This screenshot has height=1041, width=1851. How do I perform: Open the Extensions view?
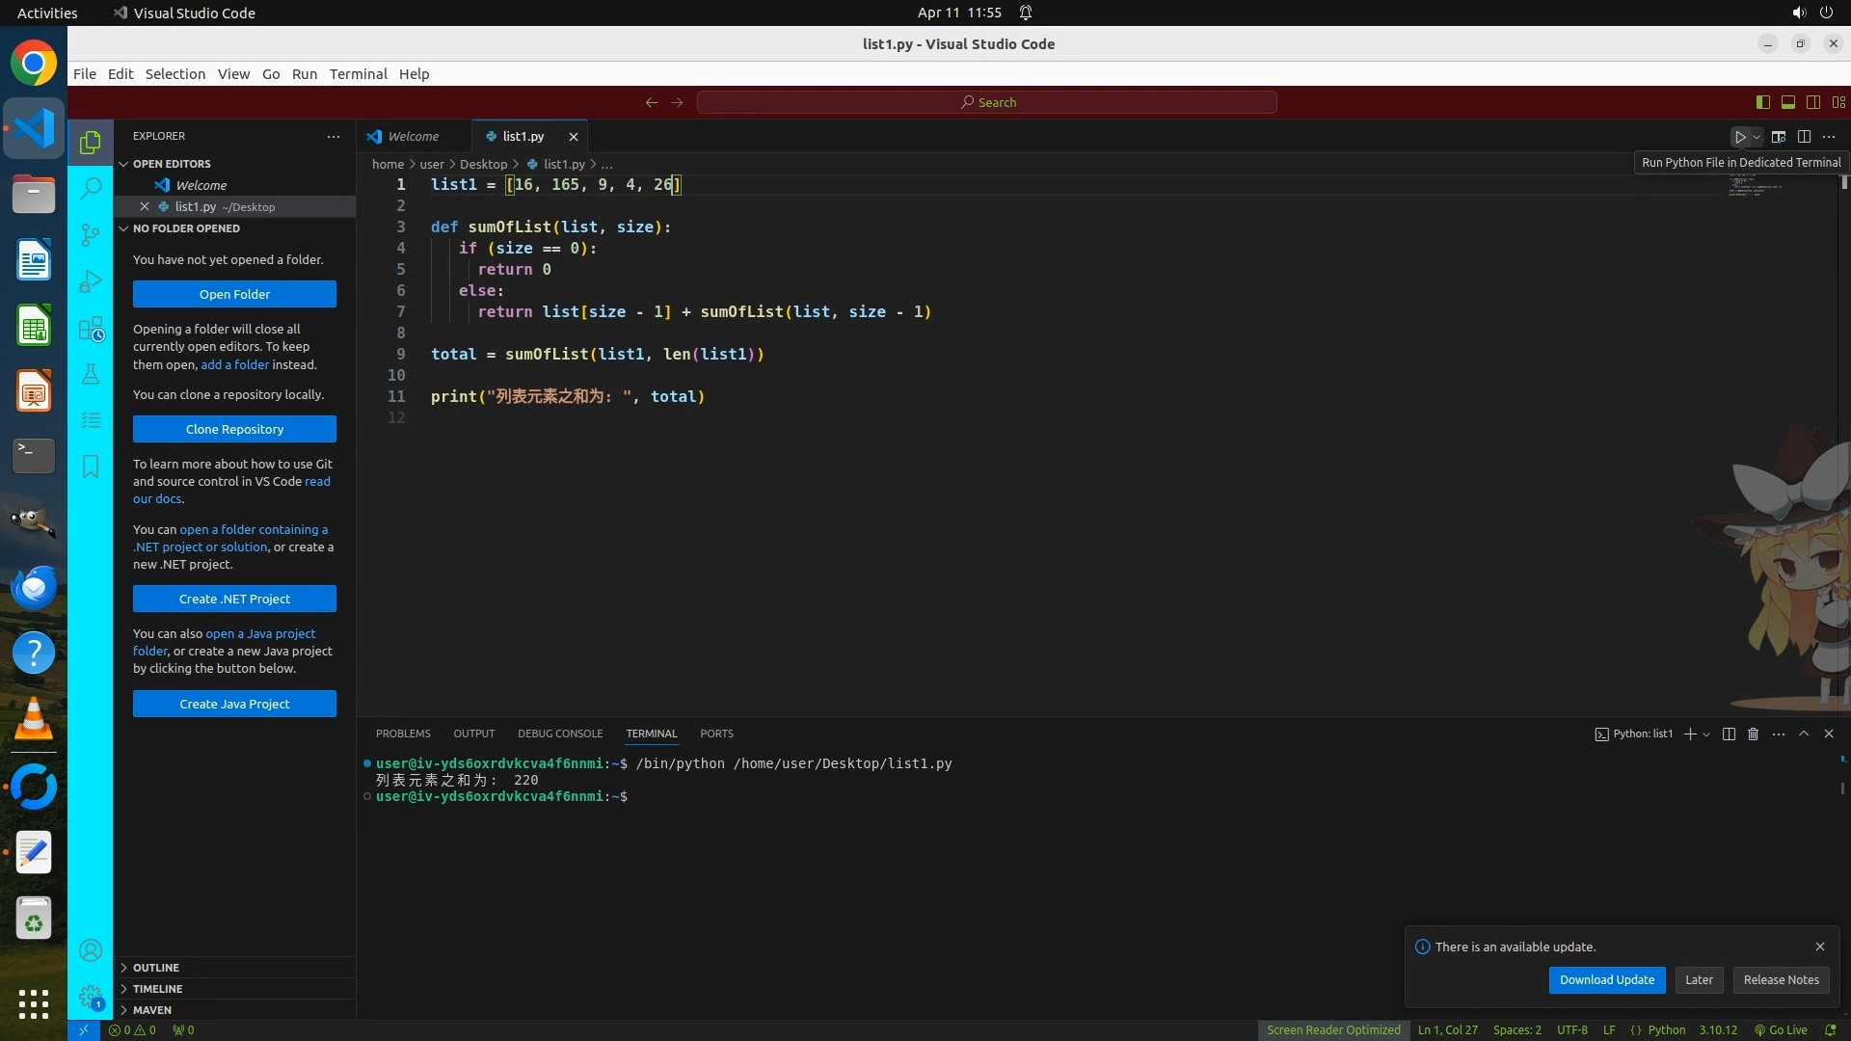[x=91, y=329]
